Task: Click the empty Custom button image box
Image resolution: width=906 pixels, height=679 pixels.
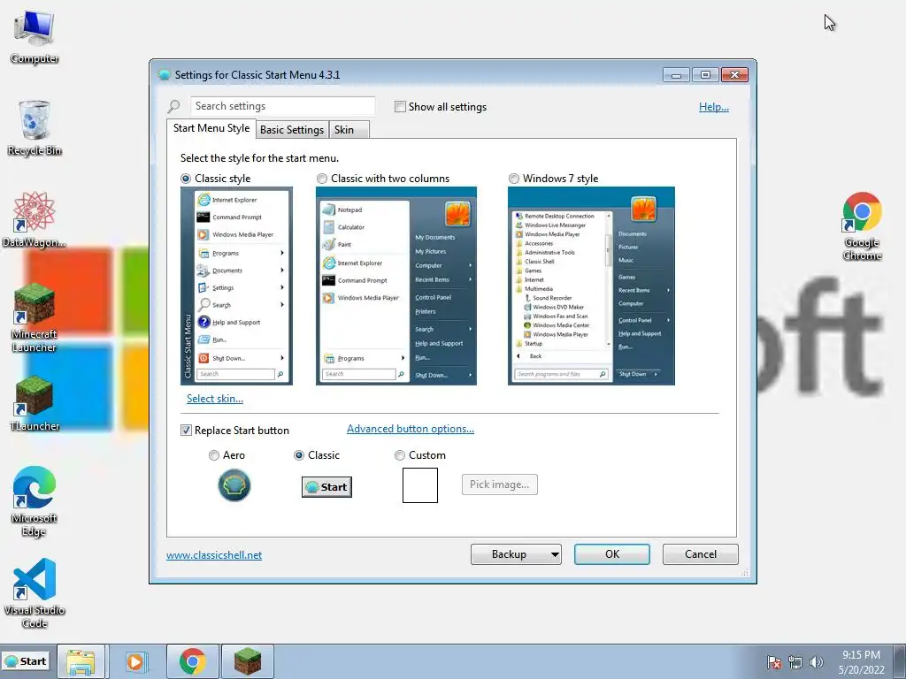Action: [420, 485]
